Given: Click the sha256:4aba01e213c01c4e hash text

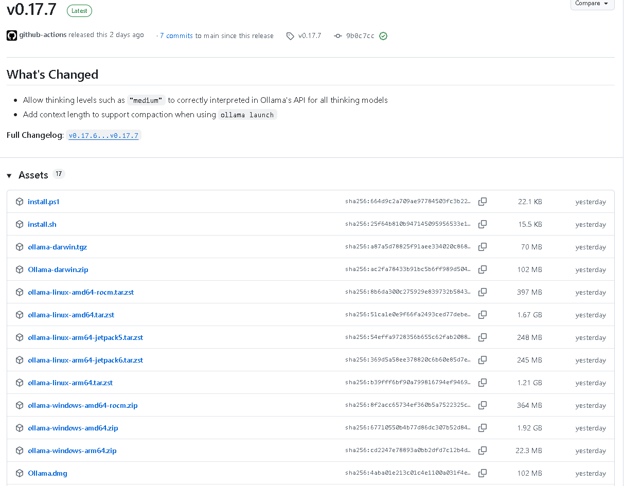Looking at the screenshot, I should [408, 473].
